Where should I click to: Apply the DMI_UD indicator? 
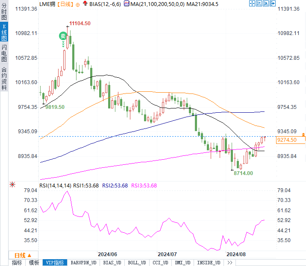tap(182, 263)
